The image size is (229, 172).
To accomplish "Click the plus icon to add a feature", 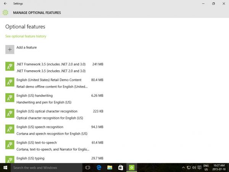I will pos(10,49).
